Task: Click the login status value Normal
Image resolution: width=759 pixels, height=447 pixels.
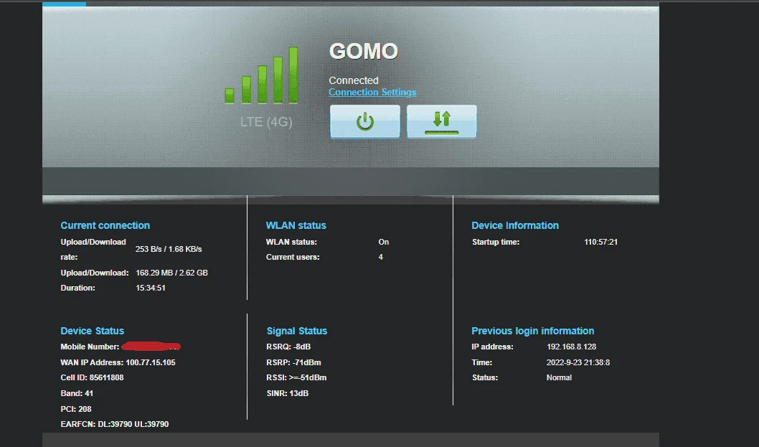Action: pos(559,377)
